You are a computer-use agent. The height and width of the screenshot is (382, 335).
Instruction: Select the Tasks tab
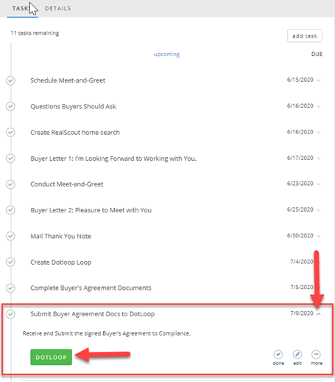[x=22, y=8]
